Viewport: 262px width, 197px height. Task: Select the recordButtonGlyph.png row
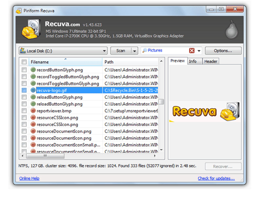[88, 70]
